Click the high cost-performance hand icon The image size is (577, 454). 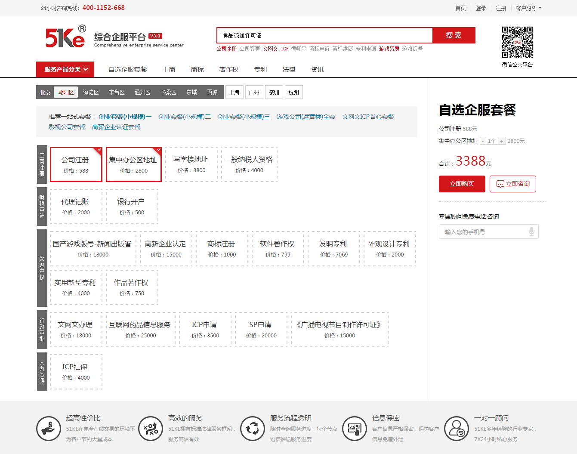(49, 429)
